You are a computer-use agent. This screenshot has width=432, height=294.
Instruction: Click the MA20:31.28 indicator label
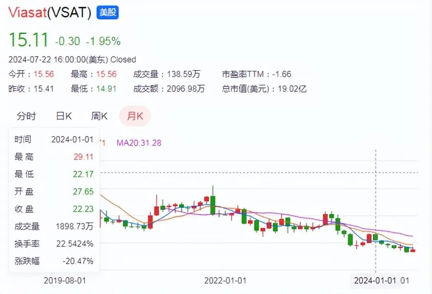(x=139, y=143)
